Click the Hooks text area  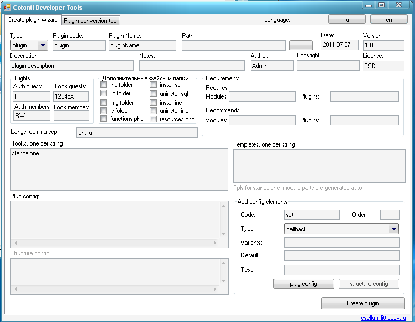[119, 169]
